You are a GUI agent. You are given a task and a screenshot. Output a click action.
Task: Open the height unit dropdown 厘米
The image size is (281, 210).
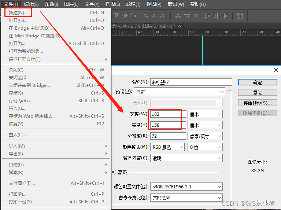(205, 125)
